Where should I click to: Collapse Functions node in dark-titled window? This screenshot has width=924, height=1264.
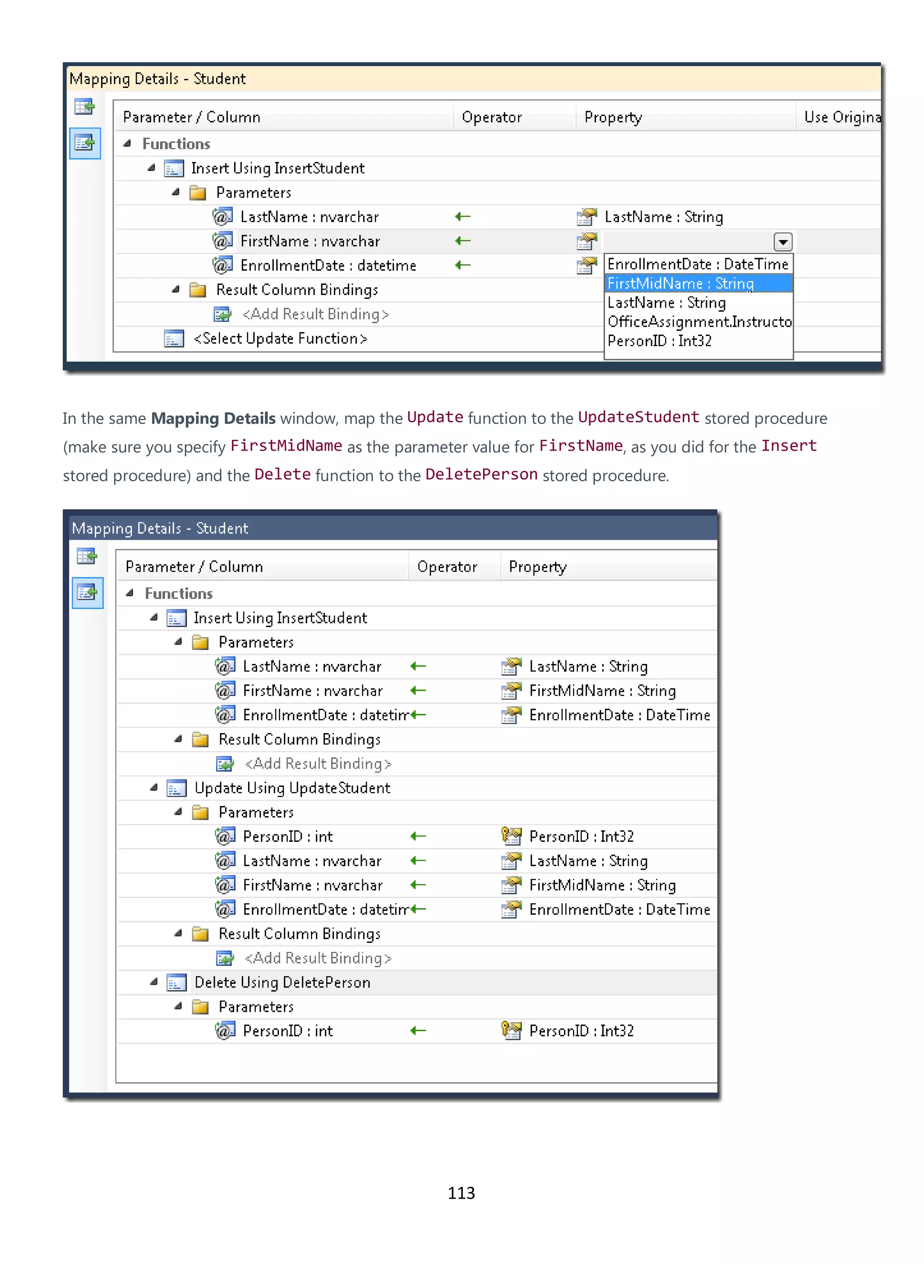click(130, 593)
